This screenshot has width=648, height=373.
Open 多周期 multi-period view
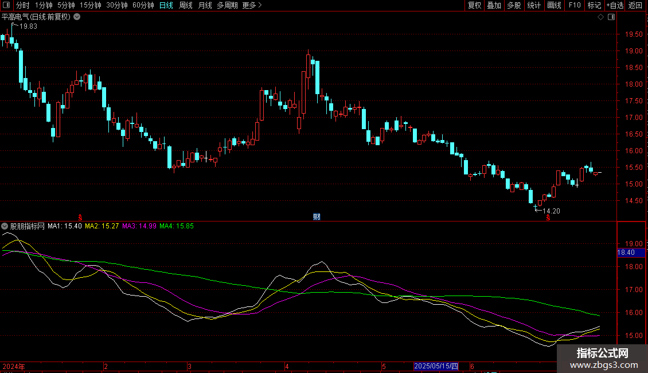[227, 5]
